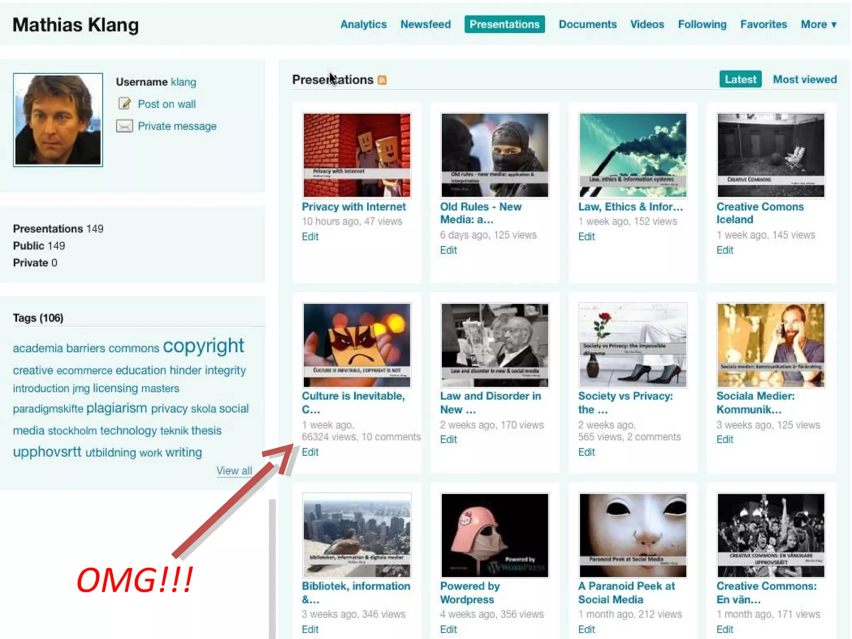
Task: Click the Private message envelope icon
Action: 124,126
